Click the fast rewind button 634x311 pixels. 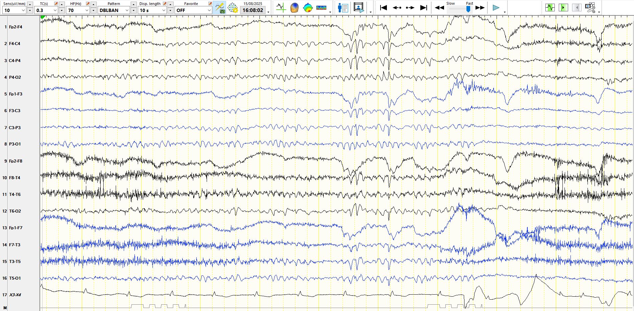[439, 8]
